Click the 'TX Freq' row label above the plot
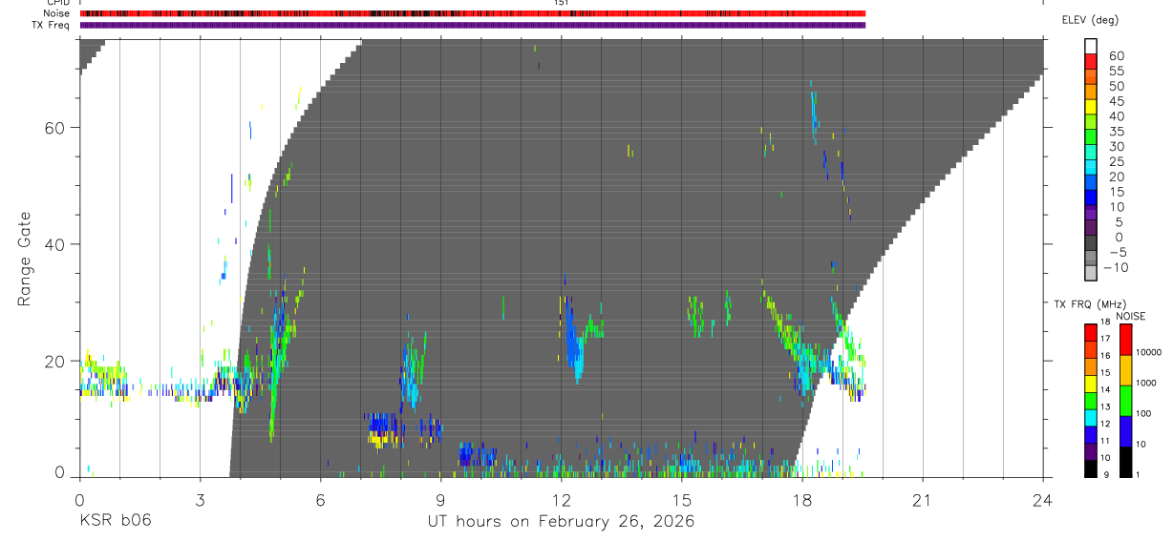This screenshot has width=1173, height=541. click(x=53, y=25)
